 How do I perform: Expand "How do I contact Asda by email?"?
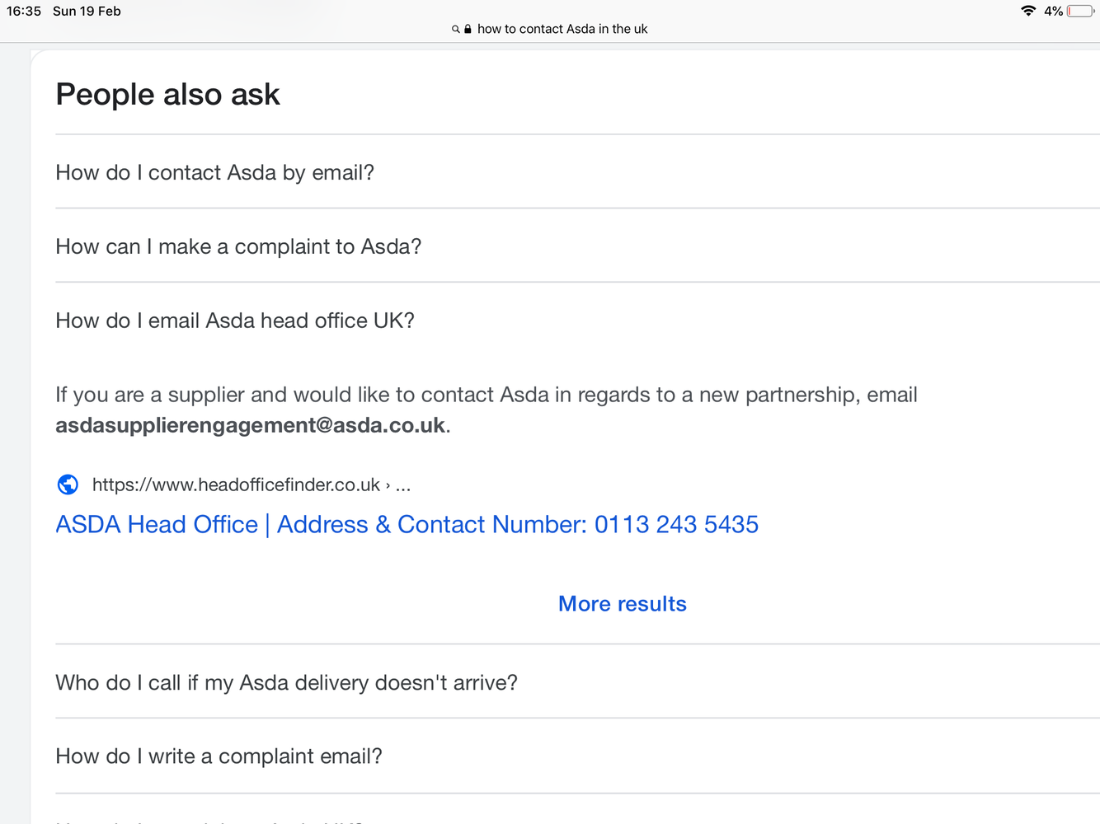coord(577,172)
